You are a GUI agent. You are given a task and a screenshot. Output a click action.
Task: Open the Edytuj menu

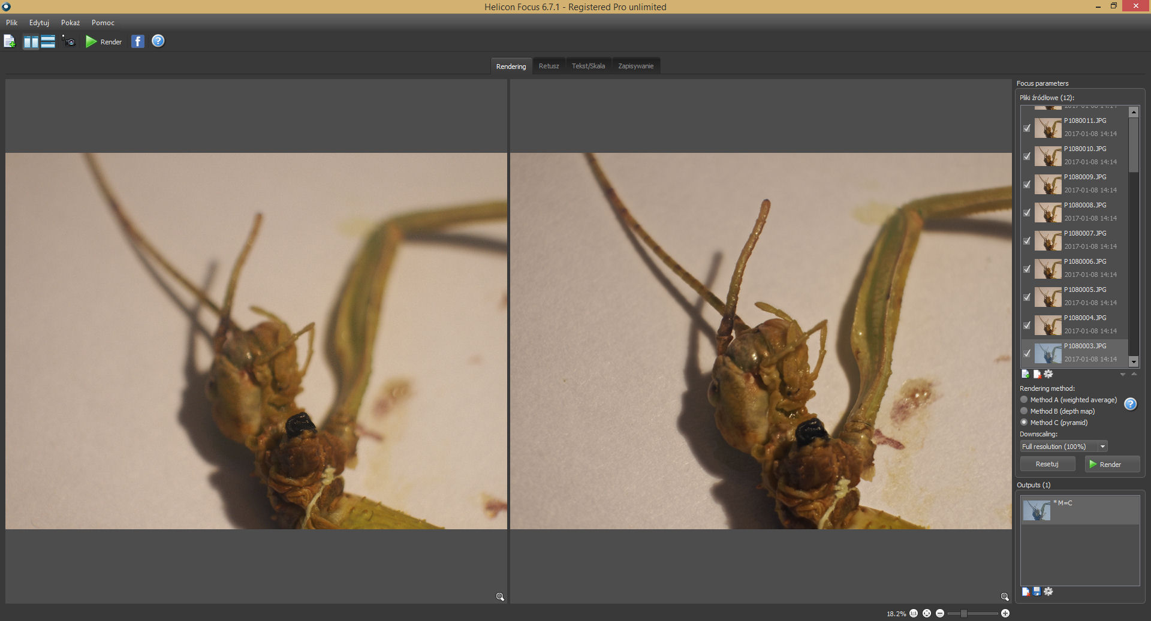click(x=39, y=23)
